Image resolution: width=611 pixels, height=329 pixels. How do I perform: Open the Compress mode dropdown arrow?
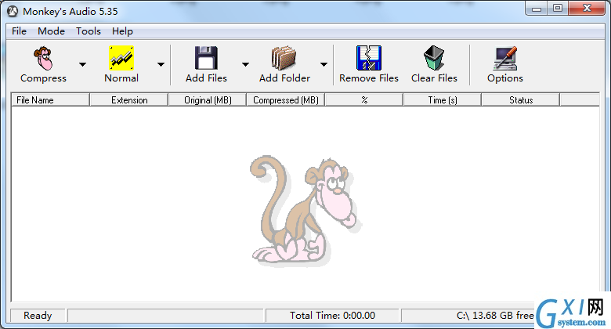(82, 64)
